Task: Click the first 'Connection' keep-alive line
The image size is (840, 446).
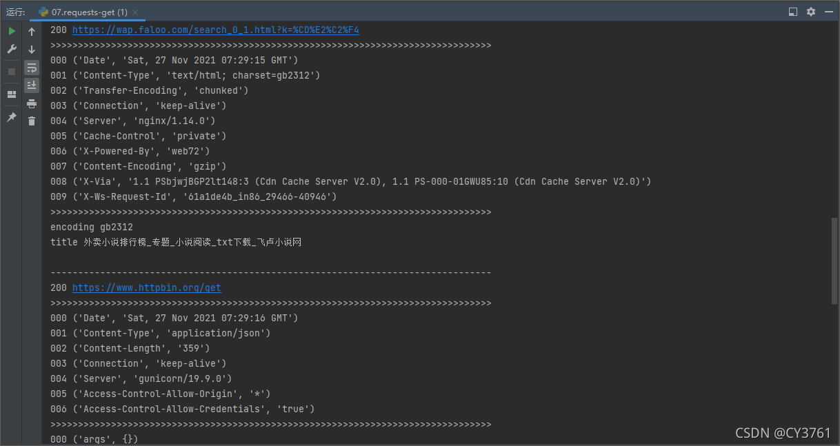Action: click(139, 106)
